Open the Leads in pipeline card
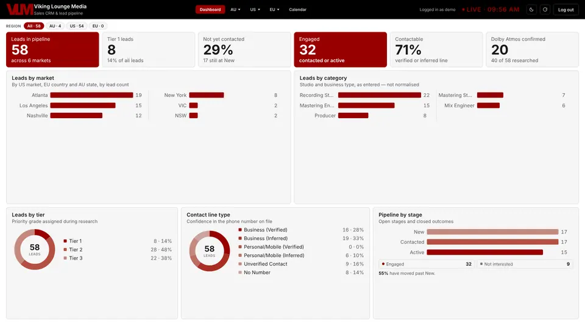This screenshot has width=585, height=329. (52, 49)
